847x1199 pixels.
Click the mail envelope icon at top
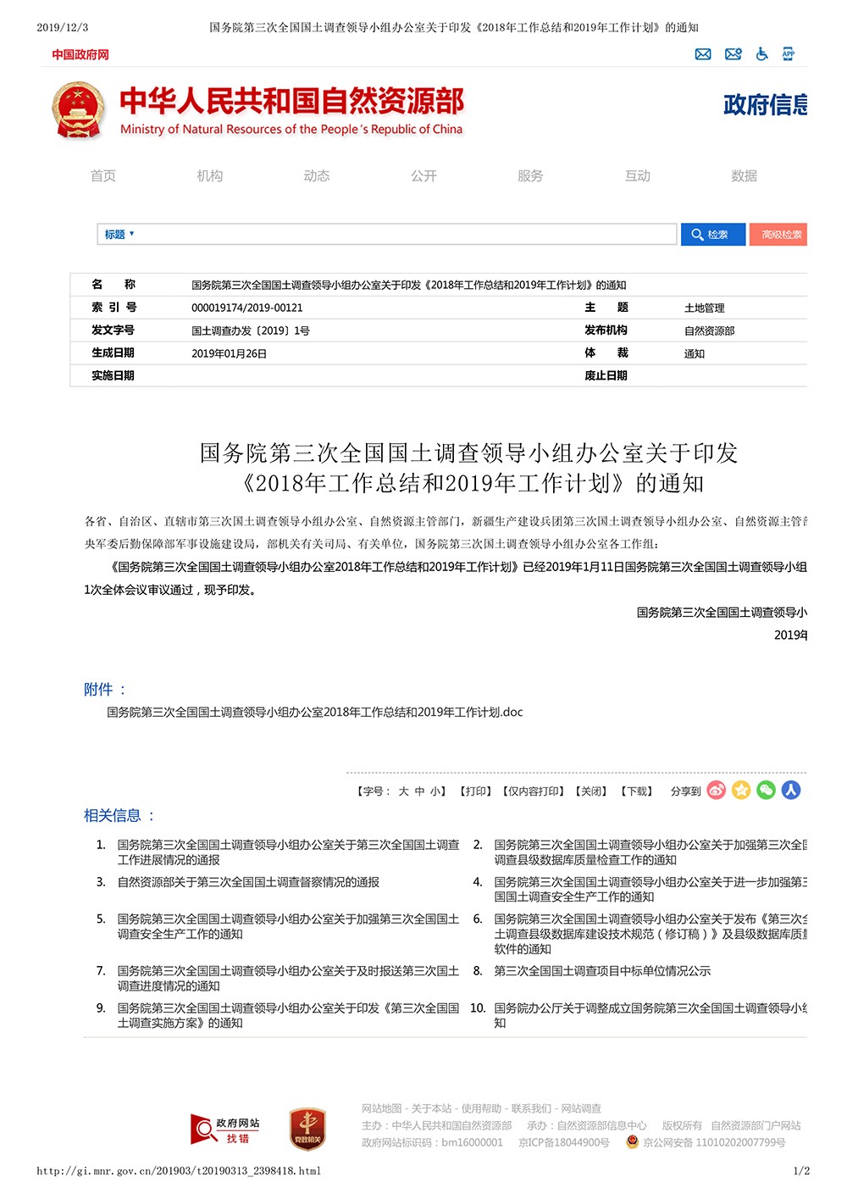(703, 54)
